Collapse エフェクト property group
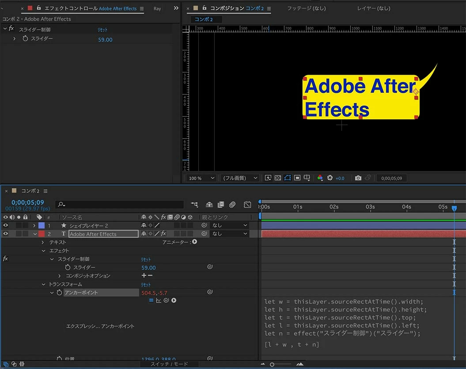Screen dimensions: 466x369 point(43,251)
